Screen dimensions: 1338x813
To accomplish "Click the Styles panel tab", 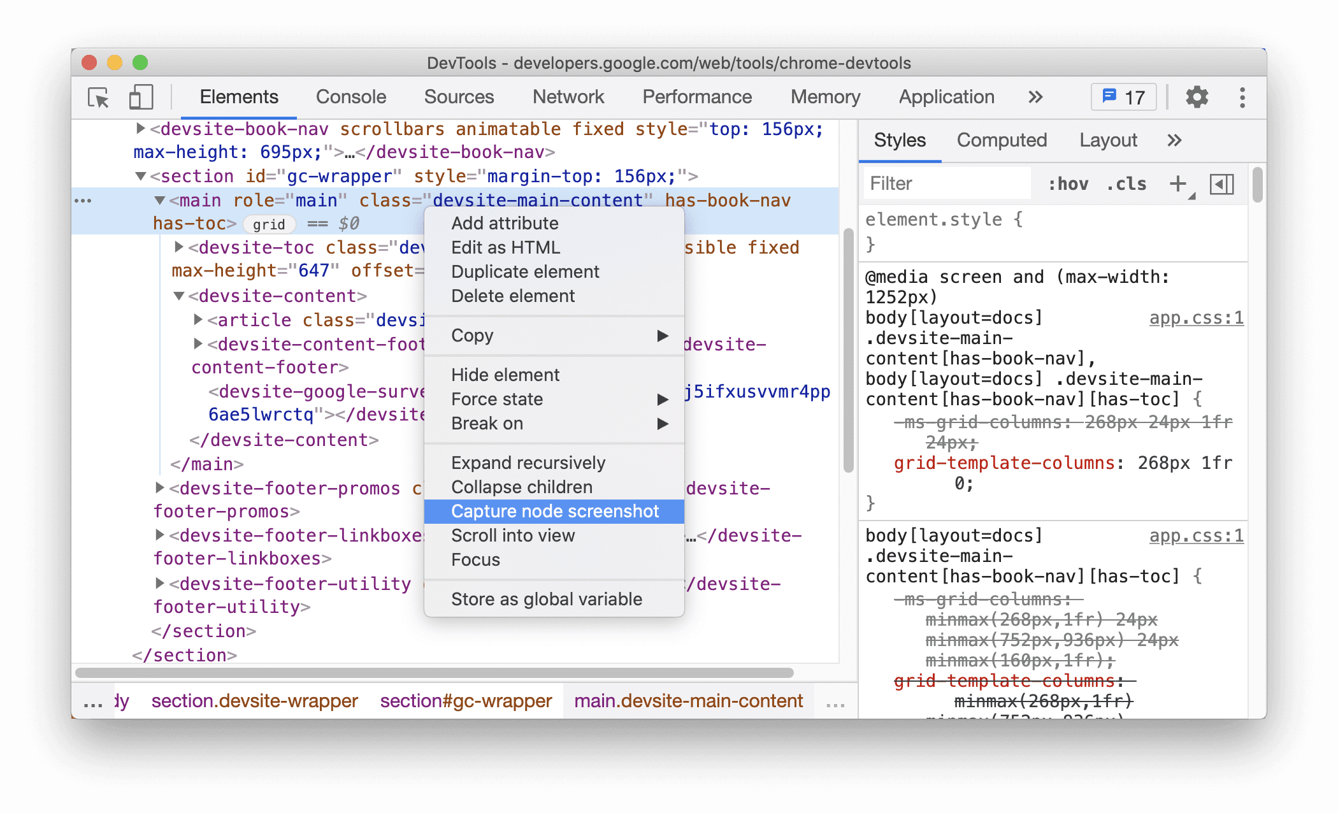I will (898, 140).
